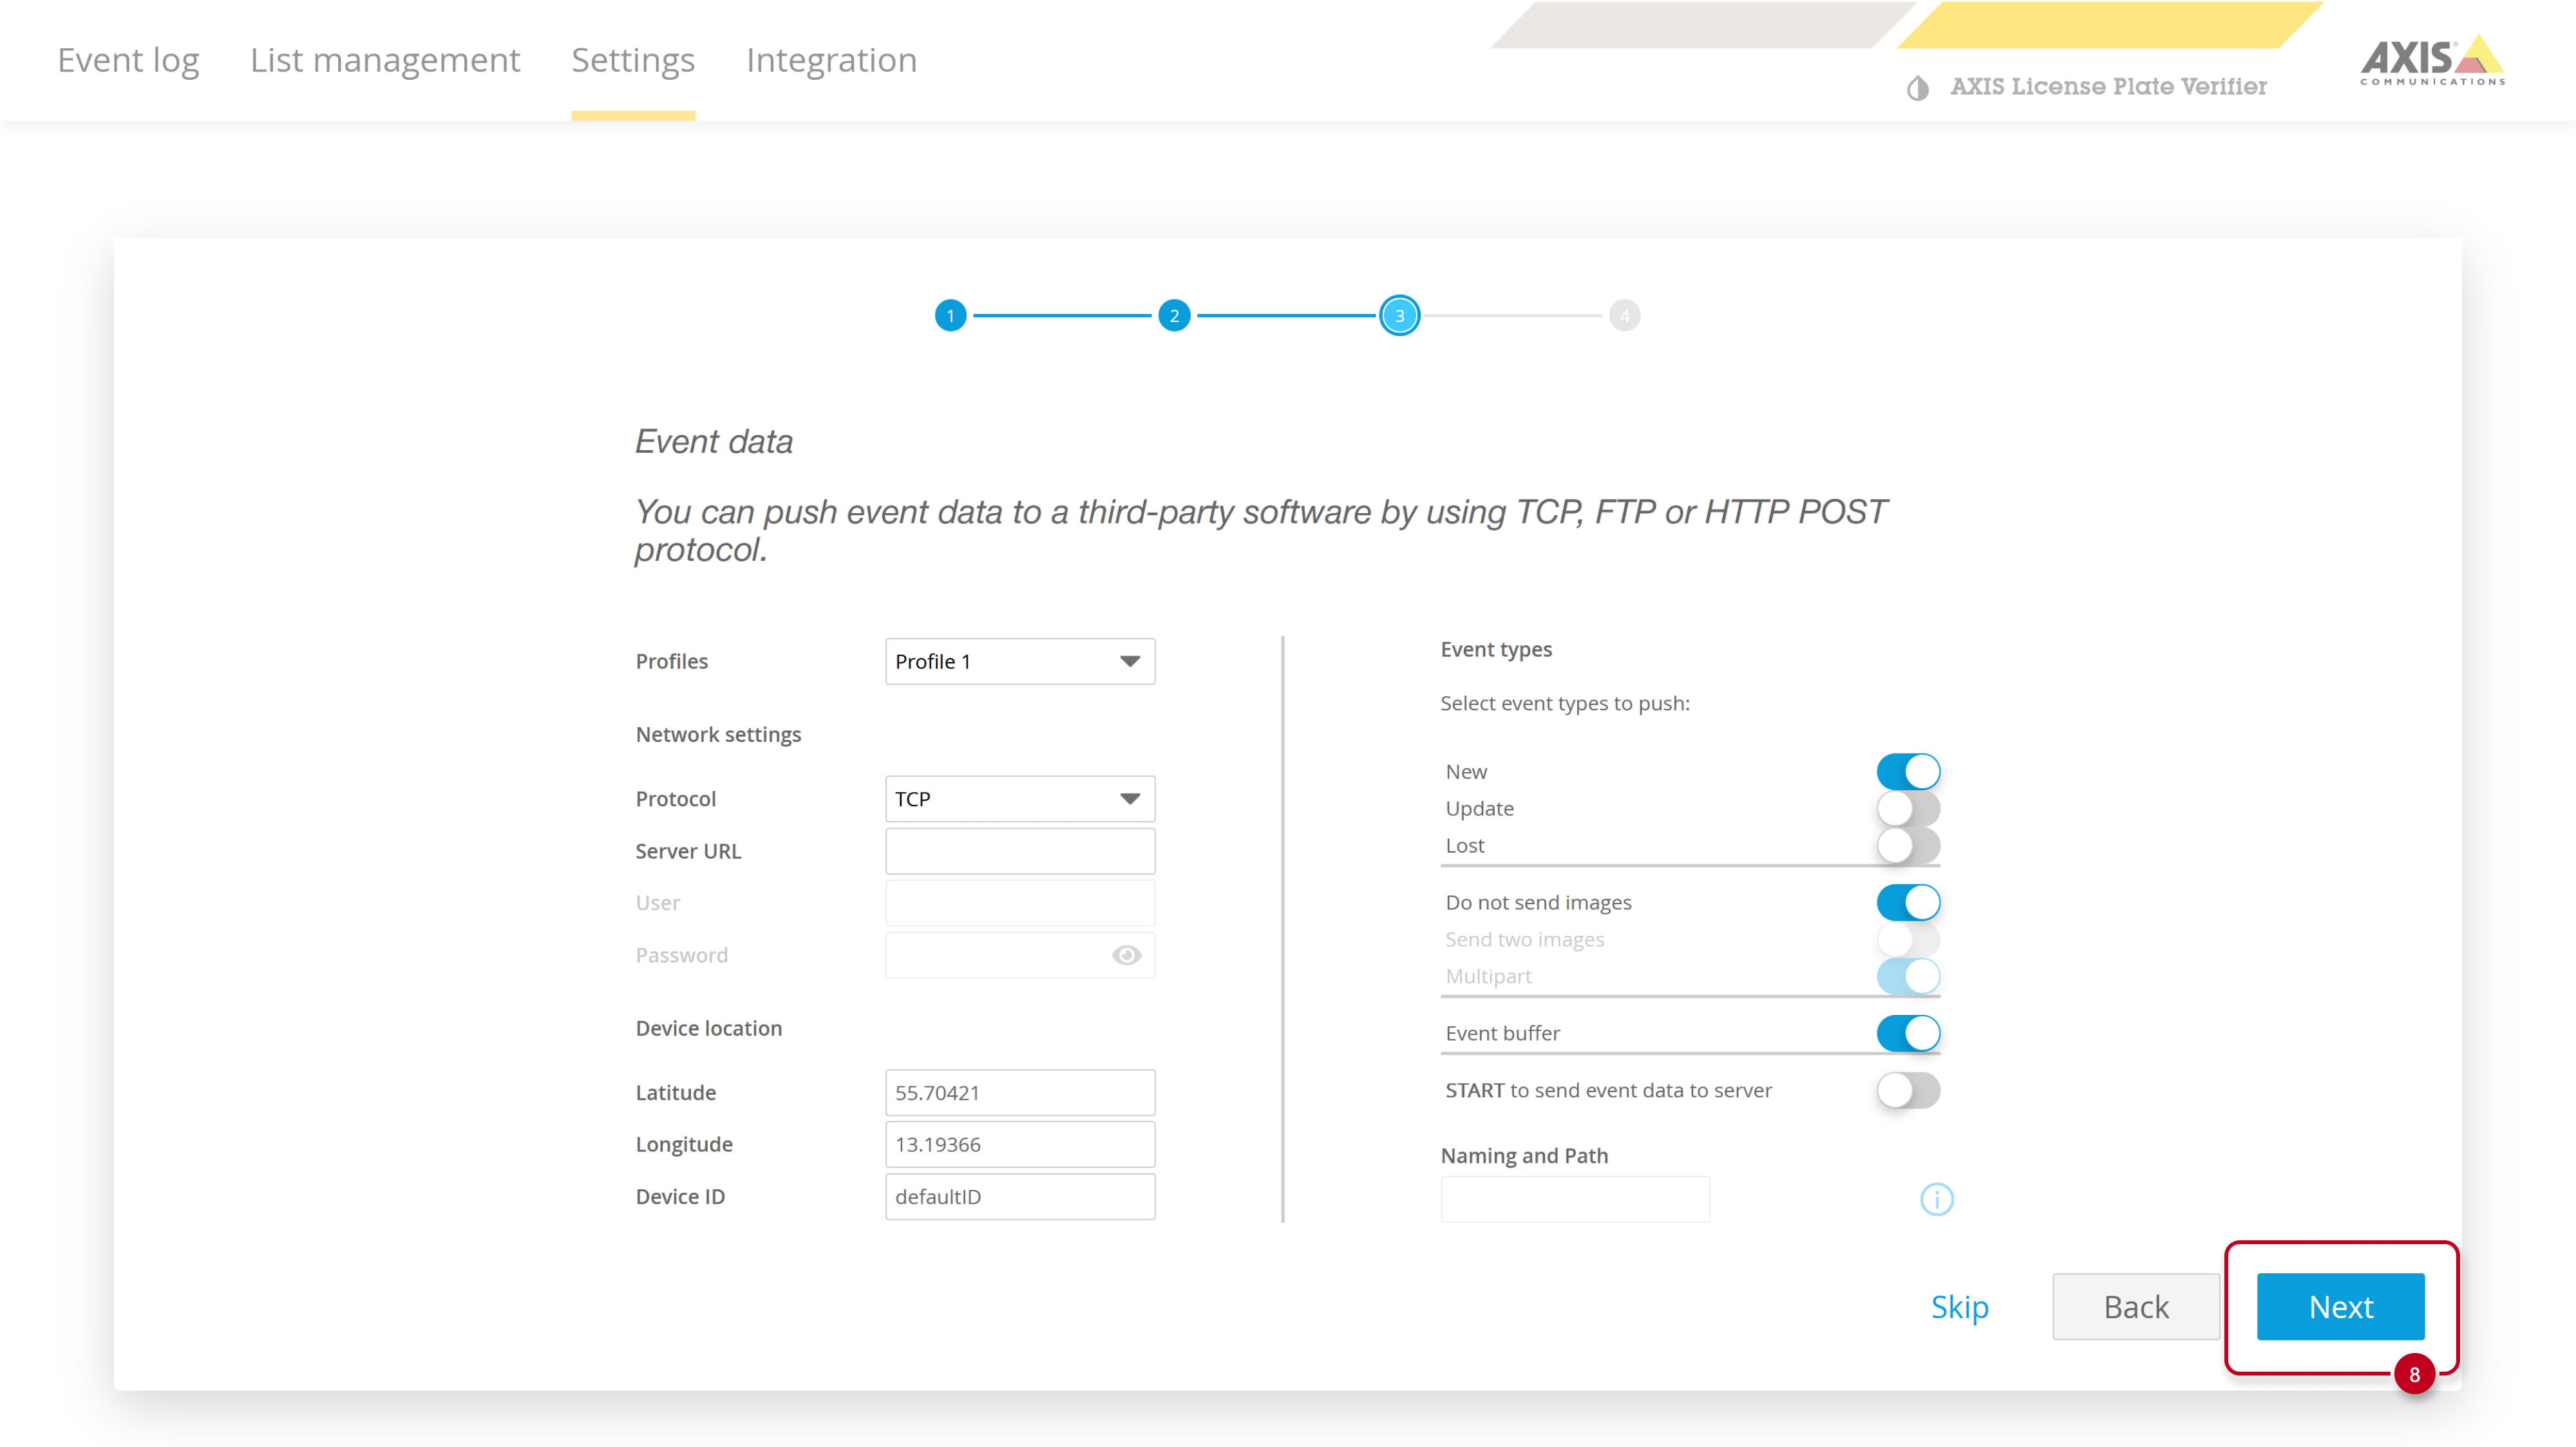The height and width of the screenshot is (1447, 2576).
Task: Click the Event types heading
Action: click(x=1496, y=649)
